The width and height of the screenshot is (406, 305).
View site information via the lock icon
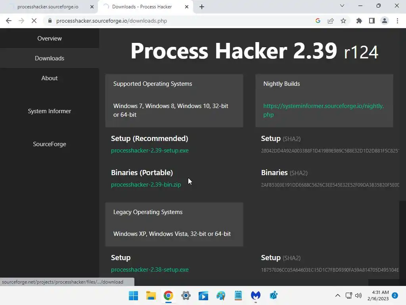[x=50, y=21]
